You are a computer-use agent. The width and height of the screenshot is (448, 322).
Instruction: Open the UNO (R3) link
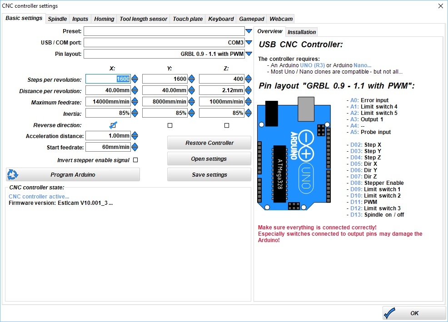click(312, 65)
